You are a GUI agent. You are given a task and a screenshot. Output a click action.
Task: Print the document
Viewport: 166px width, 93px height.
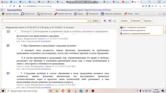click(110, 21)
